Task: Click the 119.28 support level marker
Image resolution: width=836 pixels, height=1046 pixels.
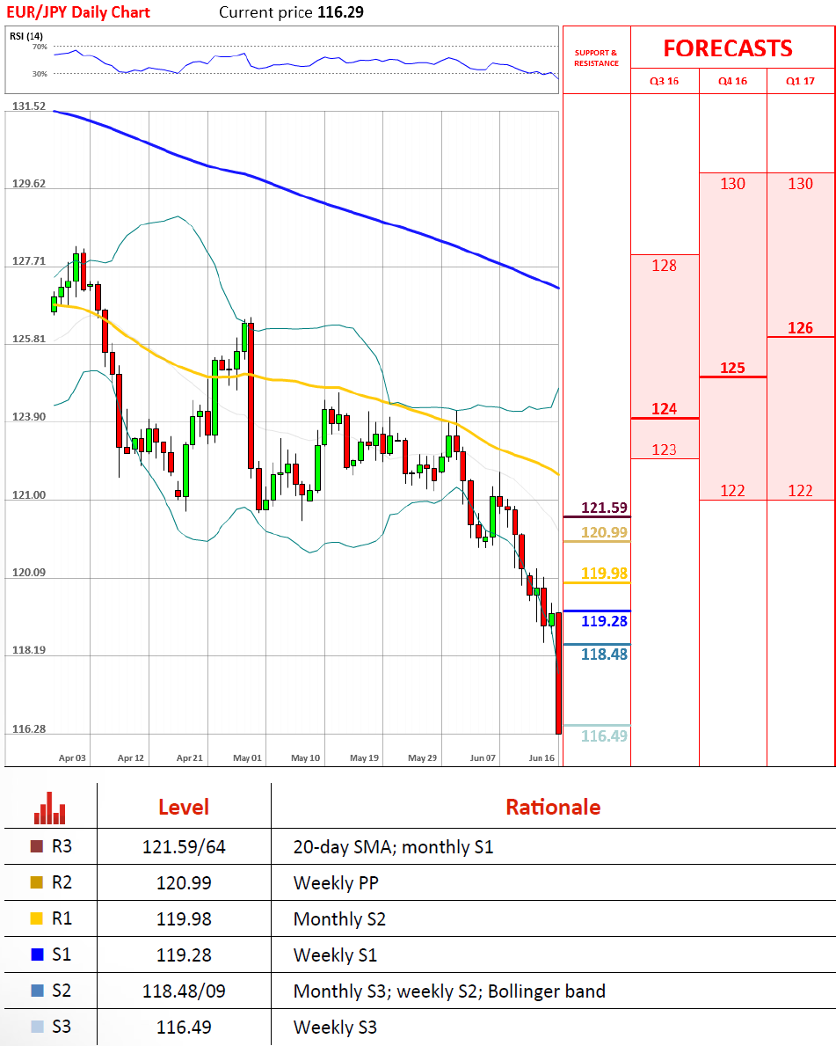Action: pyautogui.click(x=604, y=621)
